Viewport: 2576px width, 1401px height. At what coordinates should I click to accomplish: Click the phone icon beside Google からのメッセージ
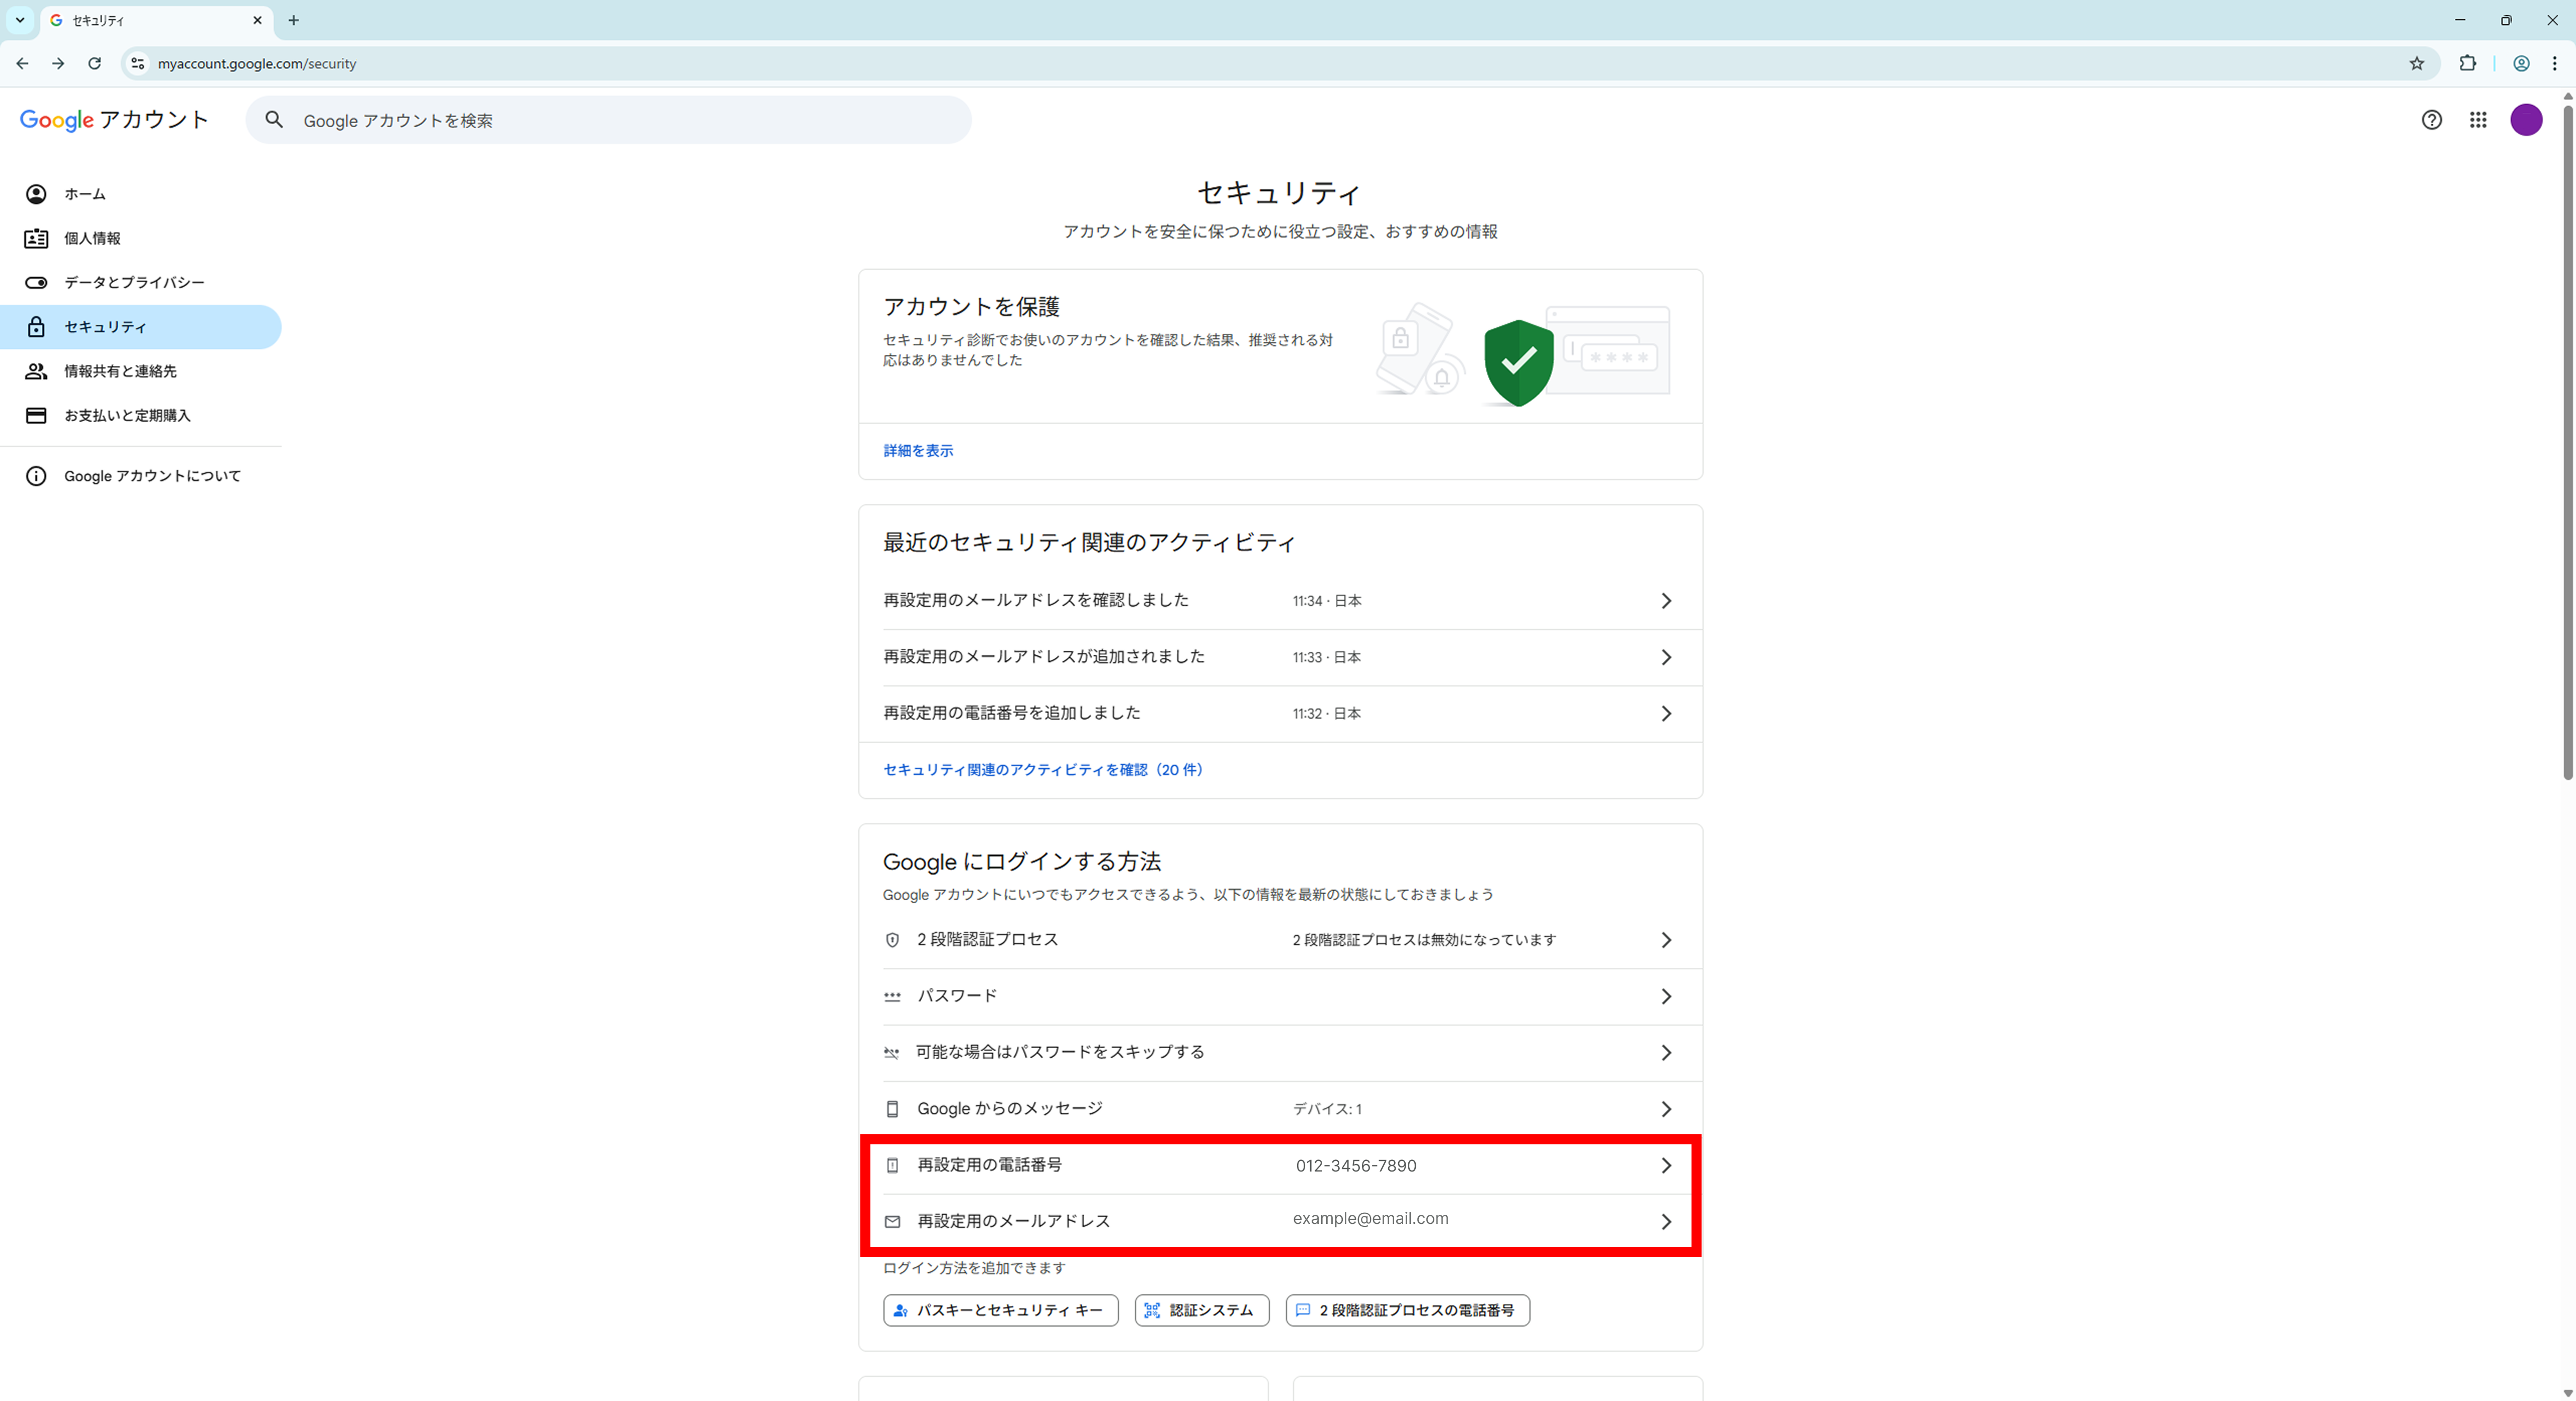click(x=892, y=1109)
